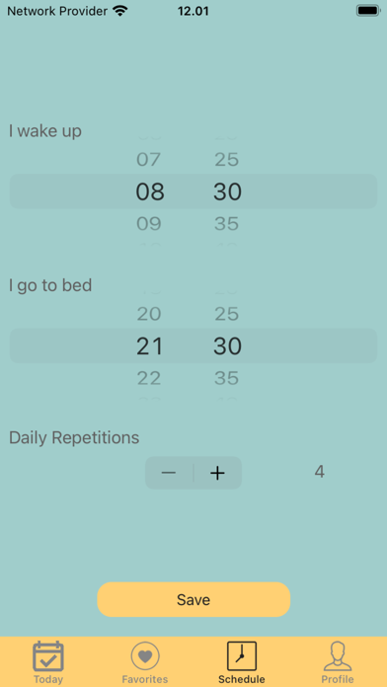This screenshot has height=687, width=387.
Task: Select bedtime minute 25
Action: (x=227, y=314)
